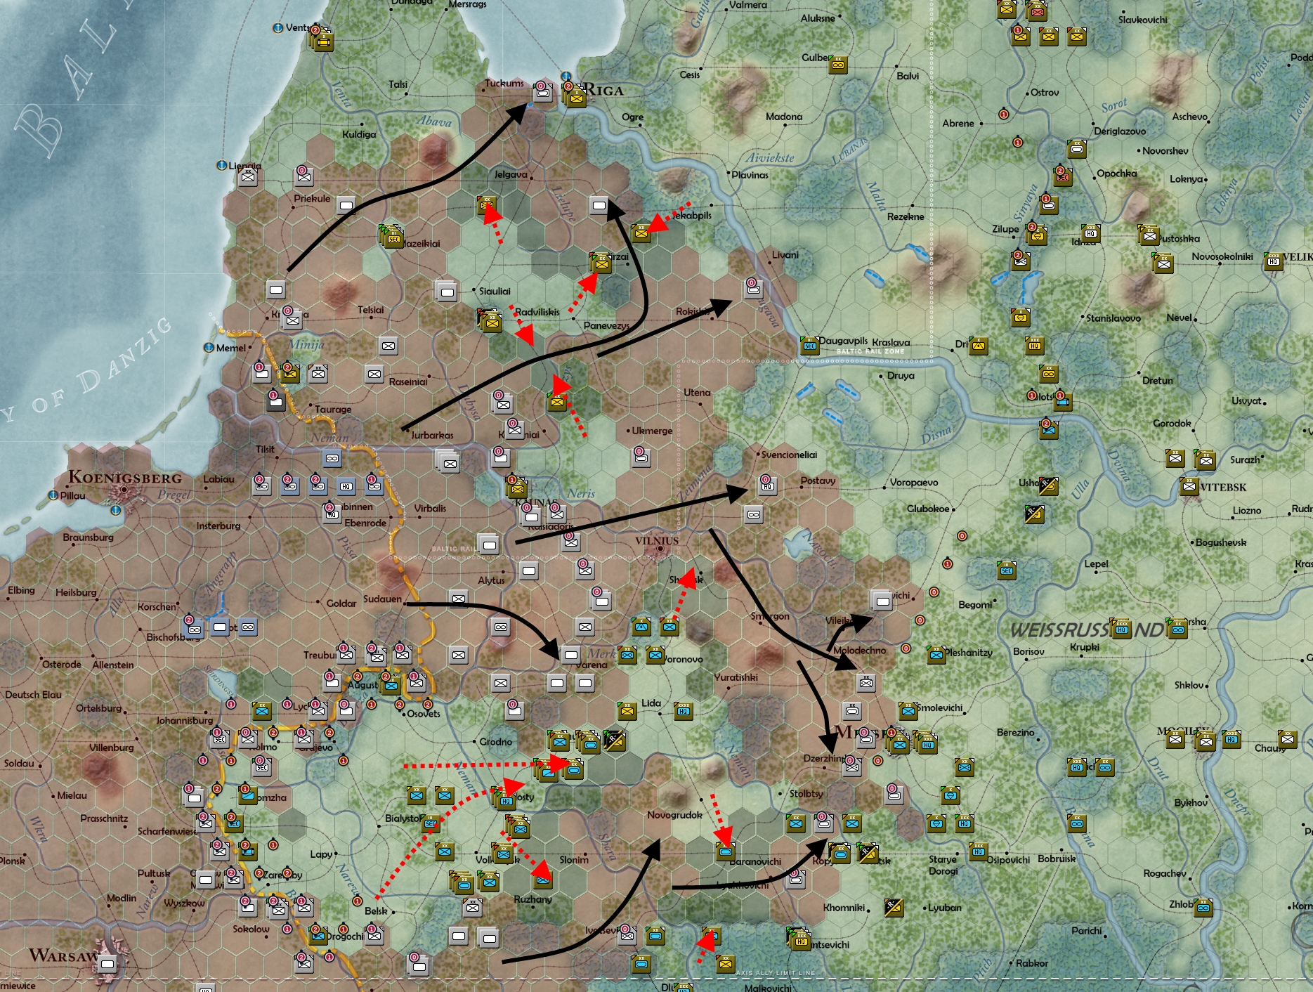Click the Slonim town label
This screenshot has width=1313, height=992.
tap(574, 860)
